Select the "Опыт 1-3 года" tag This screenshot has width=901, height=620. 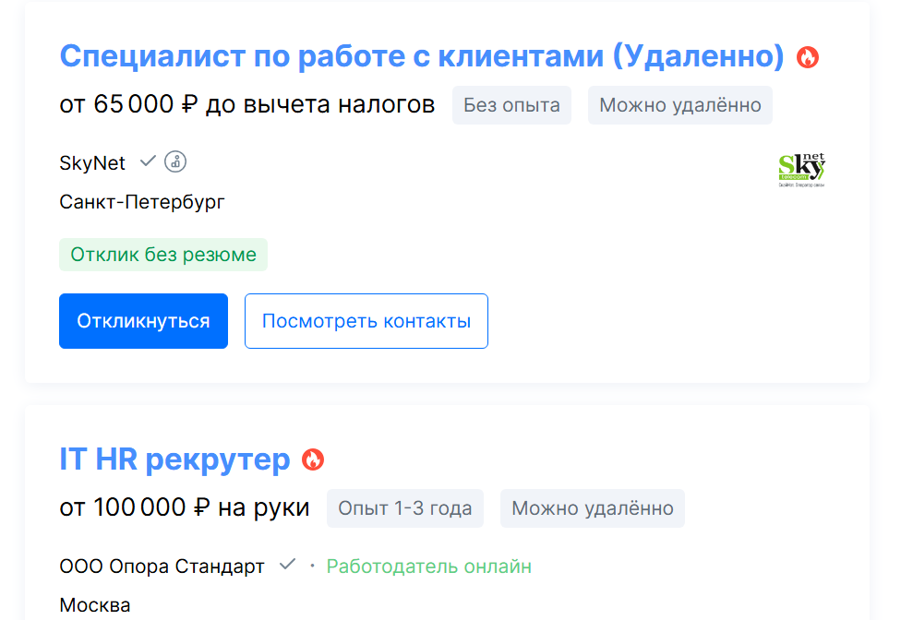click(x=404, y=508)
